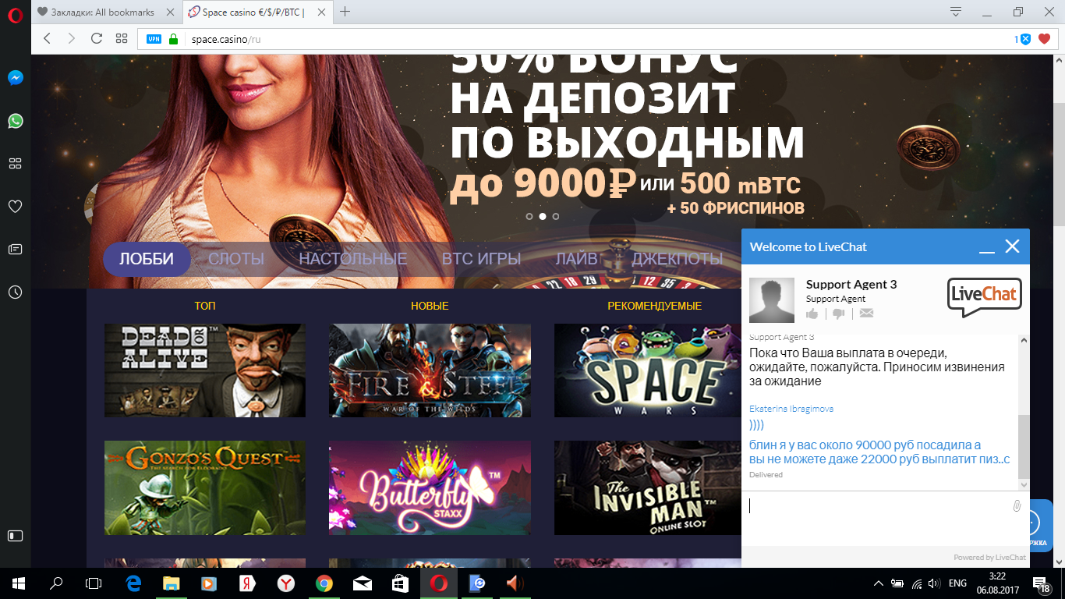Click chat scrollbar up arrow
Screen dimensions: 1065x599
[1024, 339]
